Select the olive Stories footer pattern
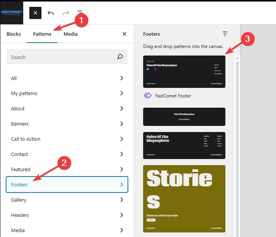The width and height of the screenshot is (276, 237). pos(184,199)
